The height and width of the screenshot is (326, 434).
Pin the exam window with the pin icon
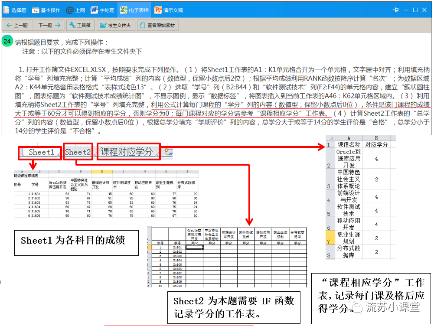tap(395, 10)
